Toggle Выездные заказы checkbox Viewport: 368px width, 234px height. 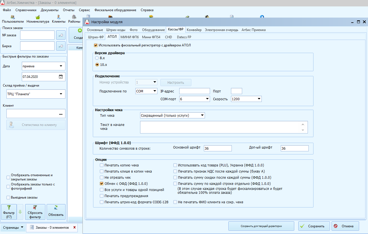coord(8,197)
